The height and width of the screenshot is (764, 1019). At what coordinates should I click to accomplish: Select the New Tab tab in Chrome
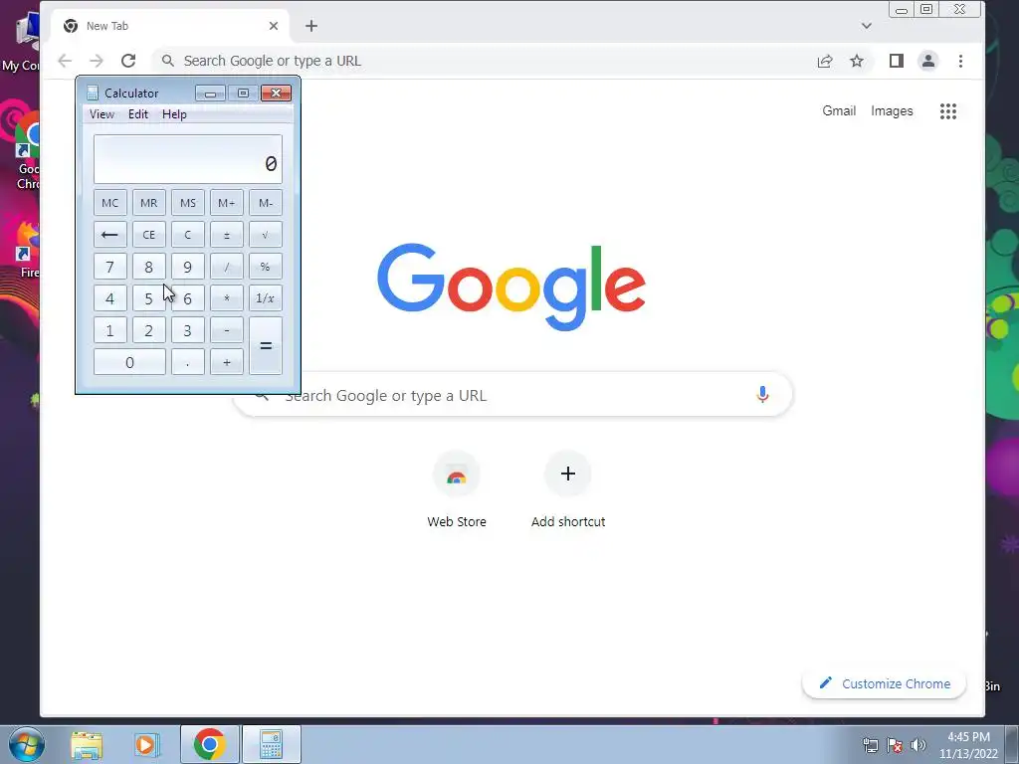(x=170, y=26)
